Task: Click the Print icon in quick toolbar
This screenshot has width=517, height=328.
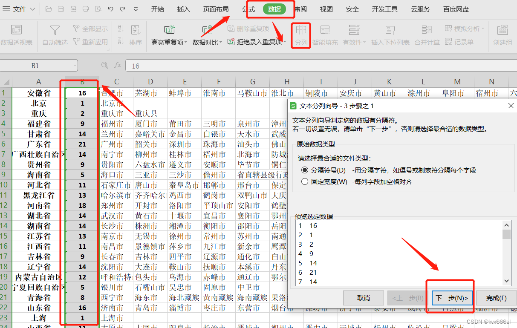Action: [86, 9]
